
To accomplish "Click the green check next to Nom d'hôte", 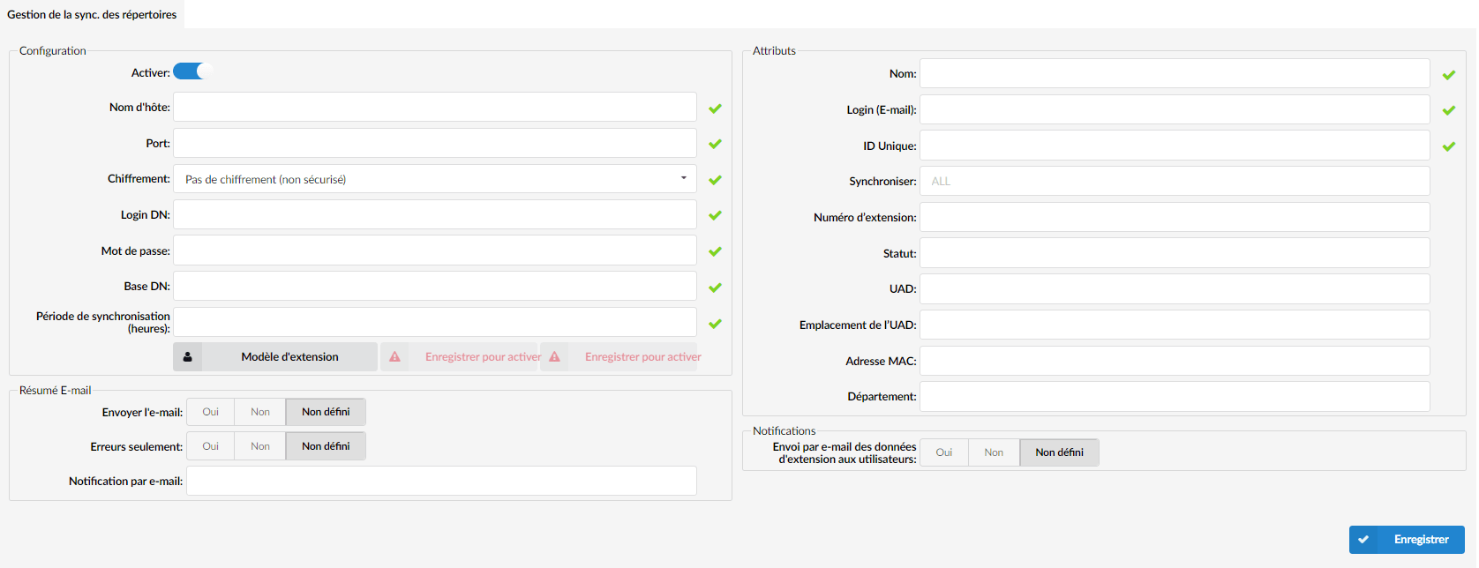I will coord(715,108).
